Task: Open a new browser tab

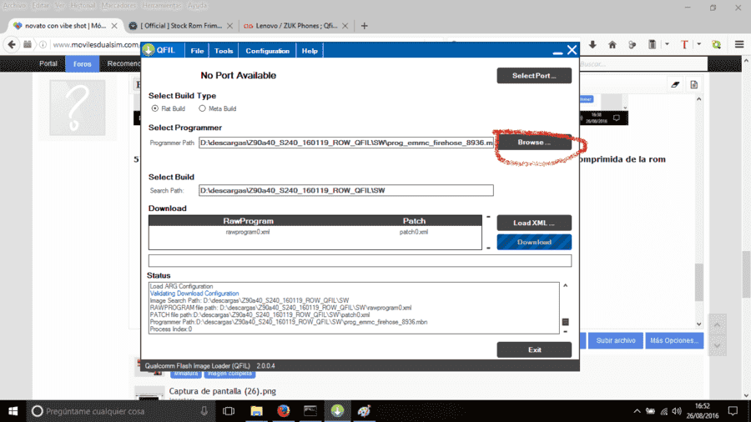Action: click(365, 26)
